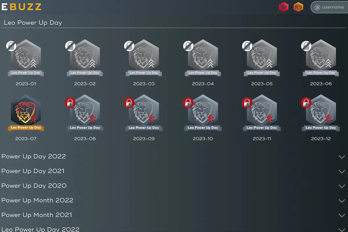Open the locked 2023-11 lion badge
Viewport: 348px width, 232px height.
point(262,113)
